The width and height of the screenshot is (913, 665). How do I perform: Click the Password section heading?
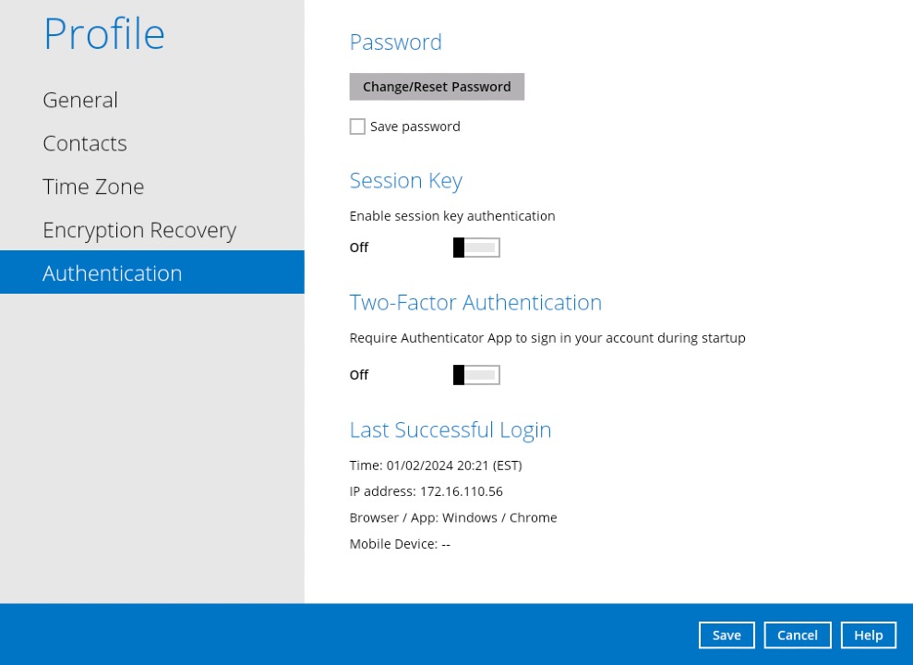coord(395,42)
